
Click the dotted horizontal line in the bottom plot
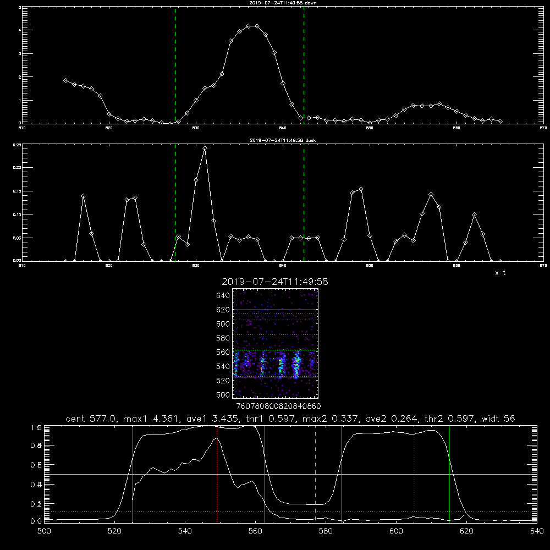pos(290,512)
